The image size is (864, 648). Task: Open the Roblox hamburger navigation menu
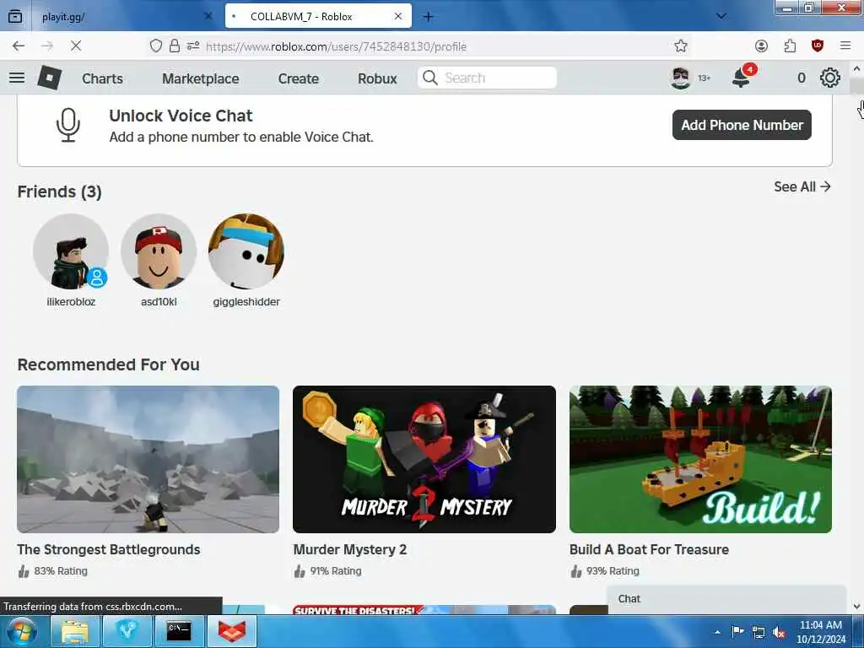point(17,78)
